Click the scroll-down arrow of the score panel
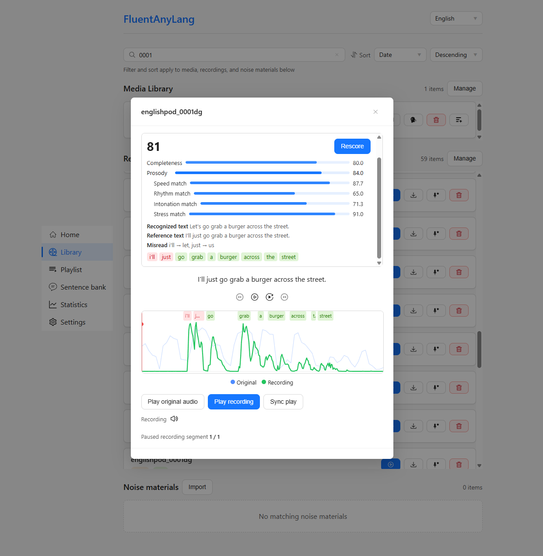This screenshot has width=543, height=556. click(x=379, y=263)
